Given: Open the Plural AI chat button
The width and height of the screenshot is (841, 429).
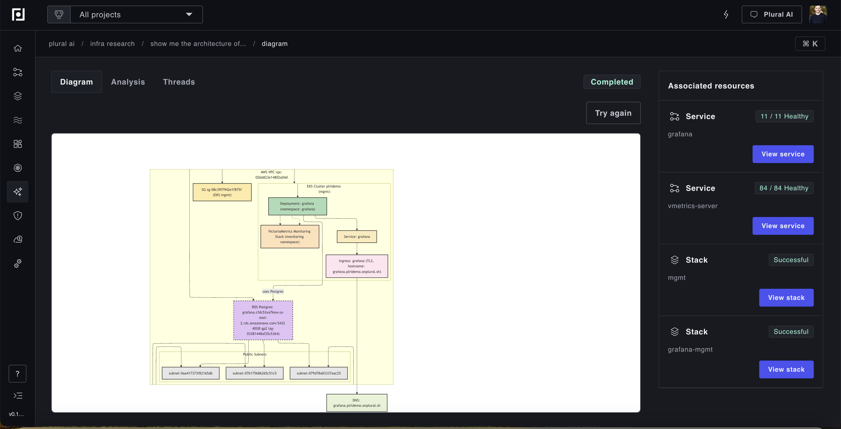Looking at the screenshot, I should tap(771, 14).
